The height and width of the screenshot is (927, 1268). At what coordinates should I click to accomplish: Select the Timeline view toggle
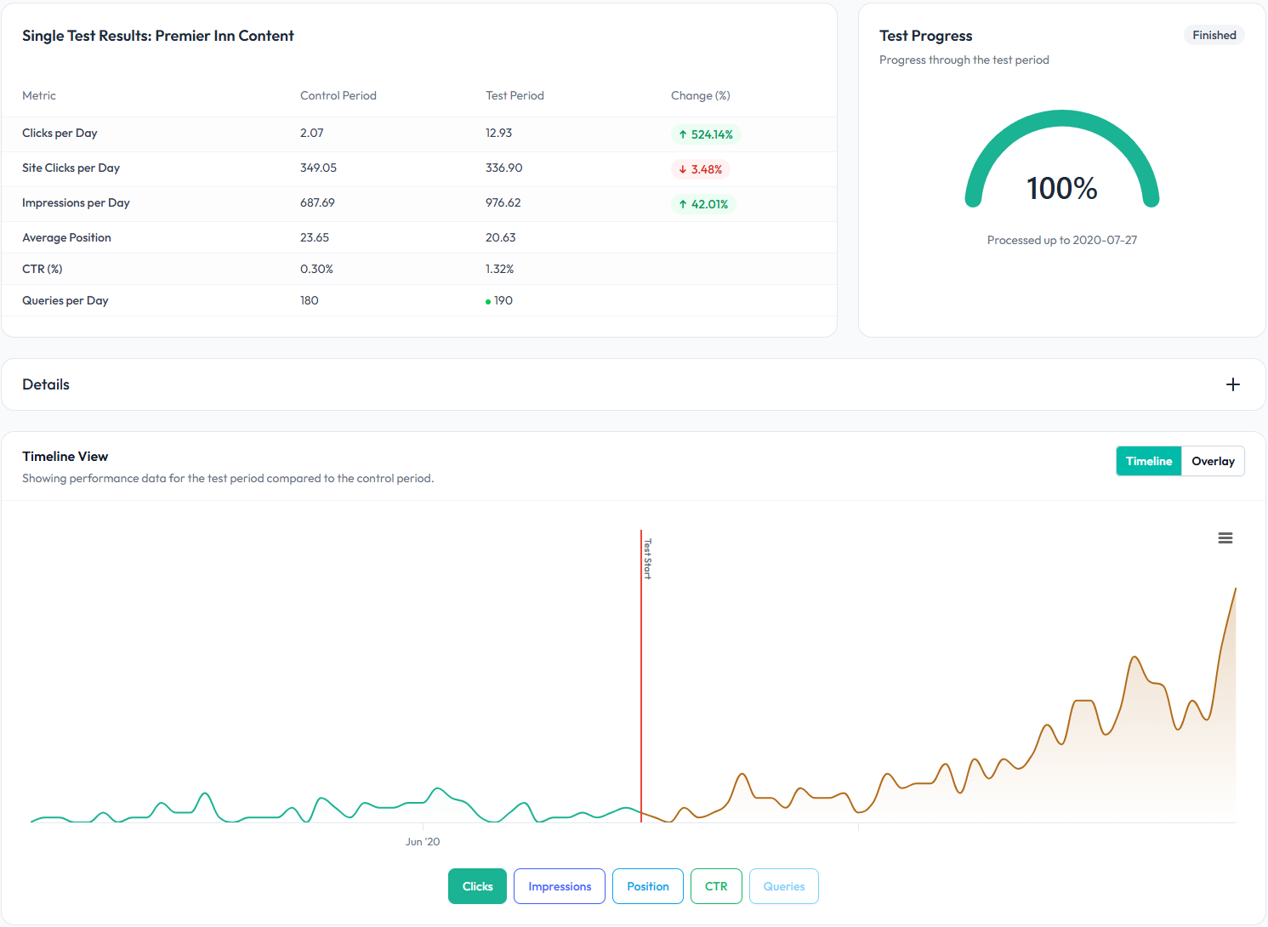click(x=1148, y=461)
